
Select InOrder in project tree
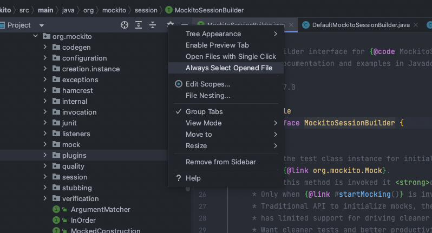point(83,221)
